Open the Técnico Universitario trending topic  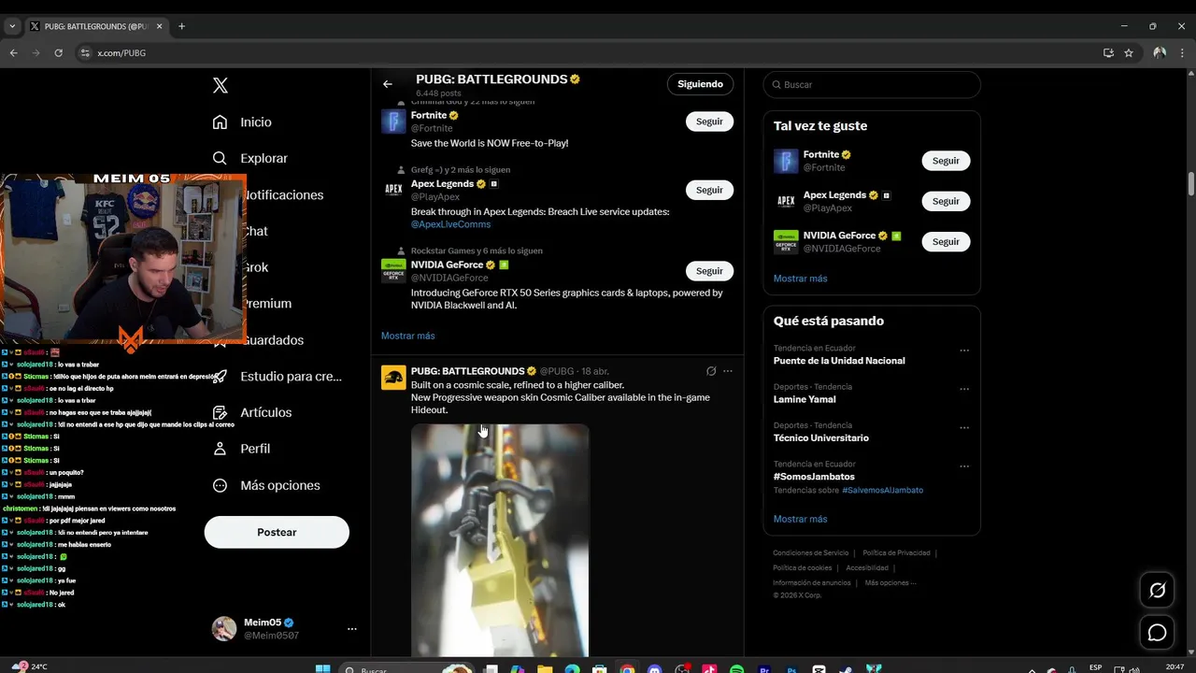point(821,437)
